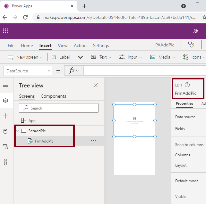
Task: Close the Power Apps browser tab
Action: tap(72, 6)
